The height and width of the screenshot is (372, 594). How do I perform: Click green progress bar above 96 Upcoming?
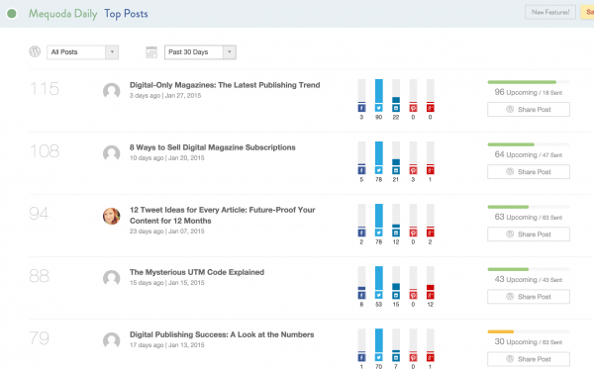pos(522,82)
